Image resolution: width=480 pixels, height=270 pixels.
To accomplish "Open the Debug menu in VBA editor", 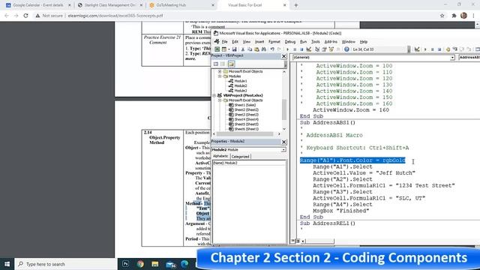I will click(290, 42).
